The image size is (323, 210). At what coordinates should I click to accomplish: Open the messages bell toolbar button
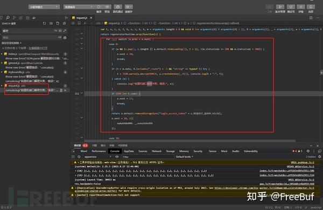pyautogui.click(x=311, y=7)
